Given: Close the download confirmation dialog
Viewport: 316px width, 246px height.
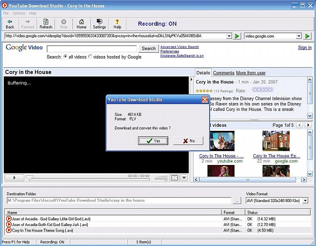Looking at the screenshot, I should click(205, 100).
